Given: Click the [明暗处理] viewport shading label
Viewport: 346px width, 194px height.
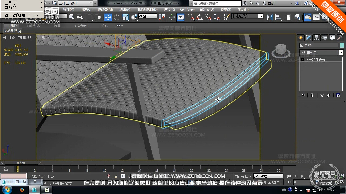Looking at the screenshot, I should tap(25, 37).
